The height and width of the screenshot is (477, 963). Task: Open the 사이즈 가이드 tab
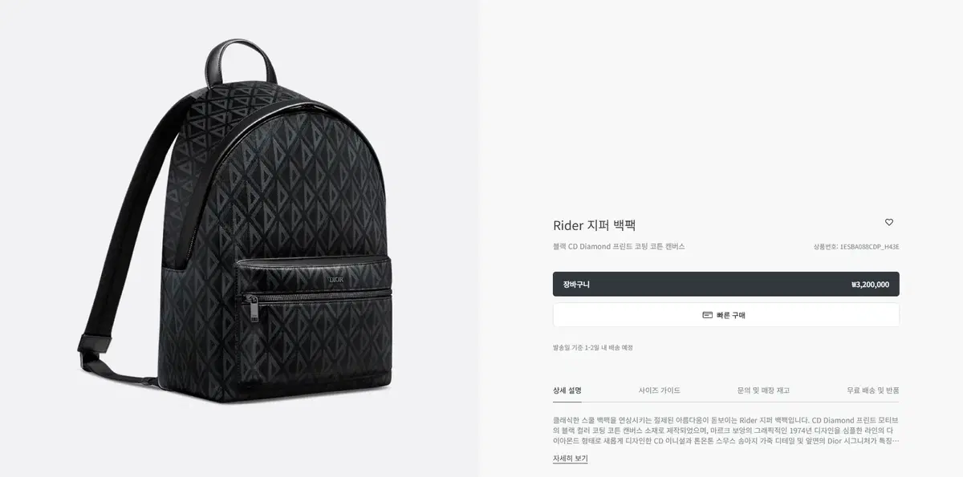(660, 390)
